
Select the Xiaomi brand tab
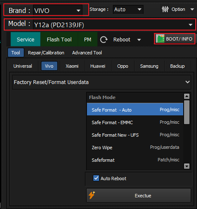pos(72,66)
